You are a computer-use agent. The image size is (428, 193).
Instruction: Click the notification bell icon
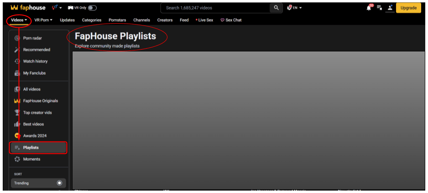coord(369,8)
